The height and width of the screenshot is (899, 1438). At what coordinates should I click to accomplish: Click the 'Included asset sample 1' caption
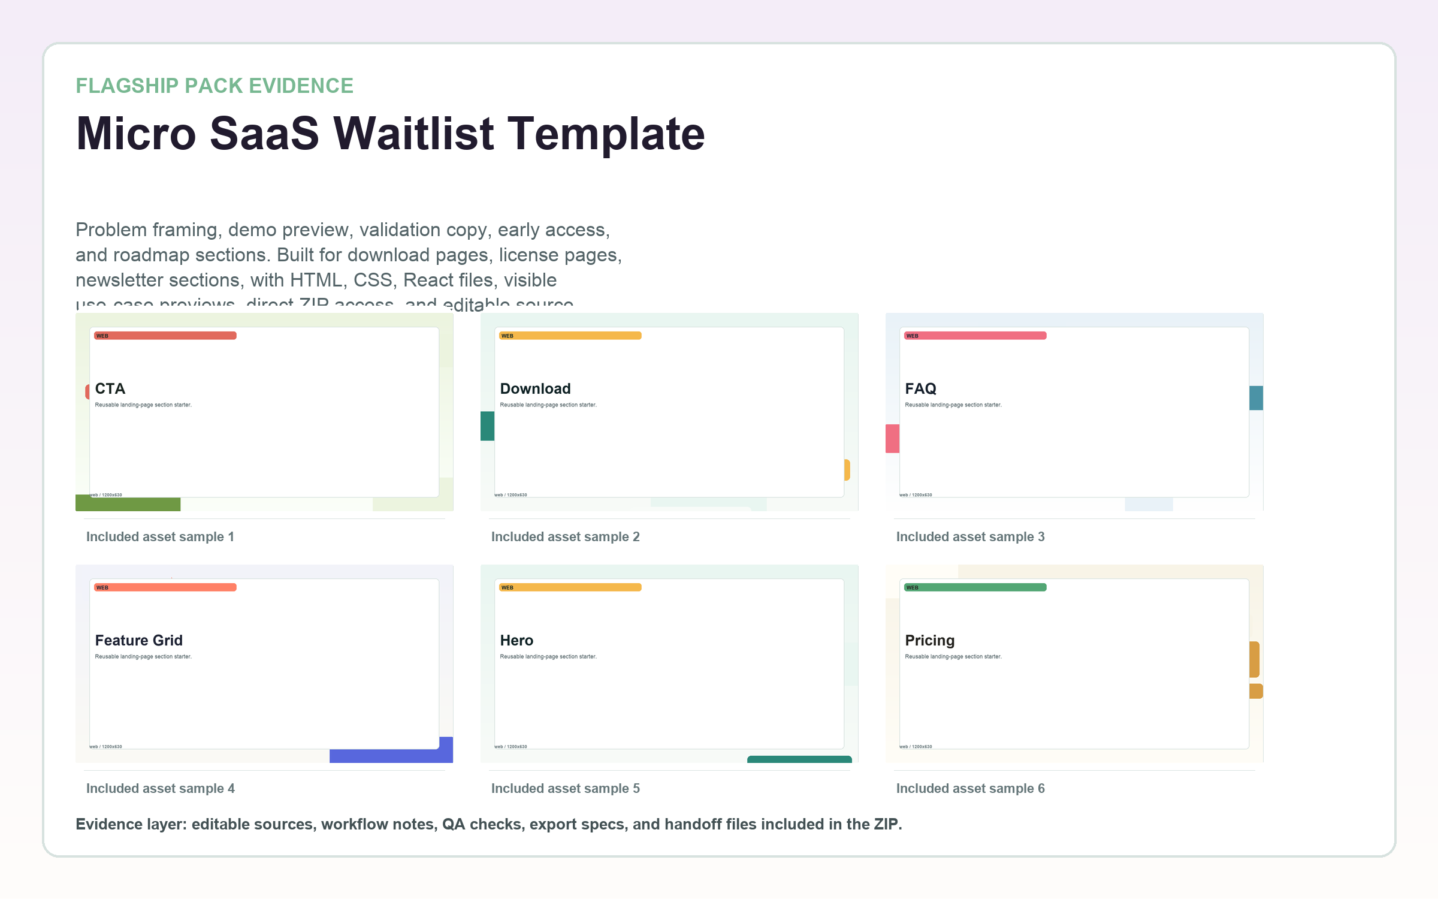click(x=160, y=536)
